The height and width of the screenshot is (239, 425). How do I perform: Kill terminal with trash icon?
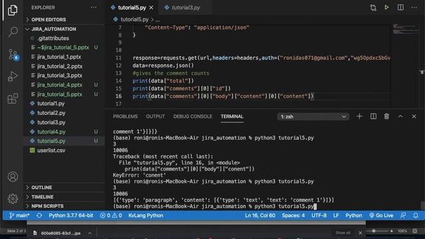pyautogui.click(x=386, y=117)
